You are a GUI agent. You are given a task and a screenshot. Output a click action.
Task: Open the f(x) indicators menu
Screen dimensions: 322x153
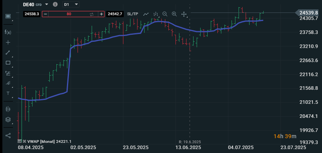[8, 32]
